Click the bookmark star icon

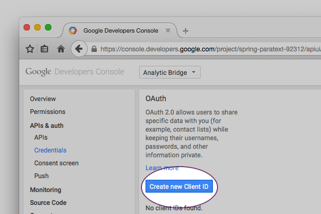pyautogui.click(x=30, y=49)
